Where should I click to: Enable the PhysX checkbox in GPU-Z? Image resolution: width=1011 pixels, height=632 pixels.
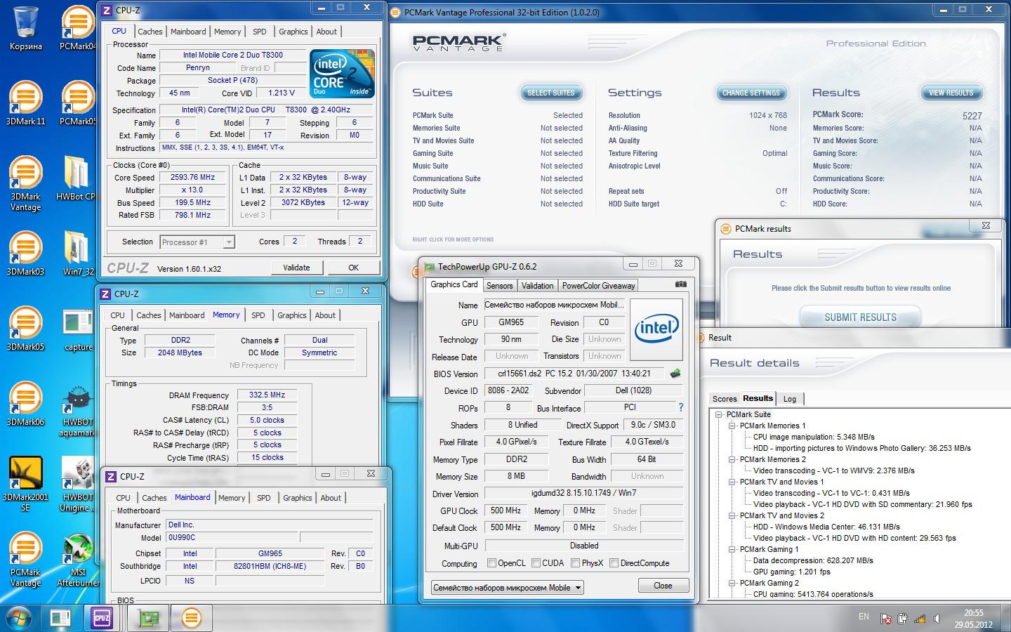(576, 562)
